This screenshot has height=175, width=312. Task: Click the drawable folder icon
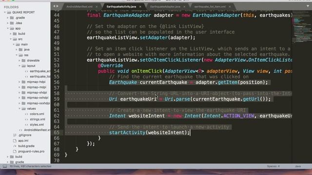23,60
